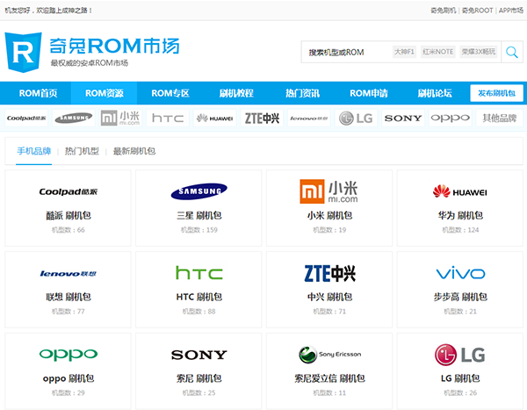Select ZTE中兴 logo in brand strip
The image size is (527, 410).
[x=262, y=119]
